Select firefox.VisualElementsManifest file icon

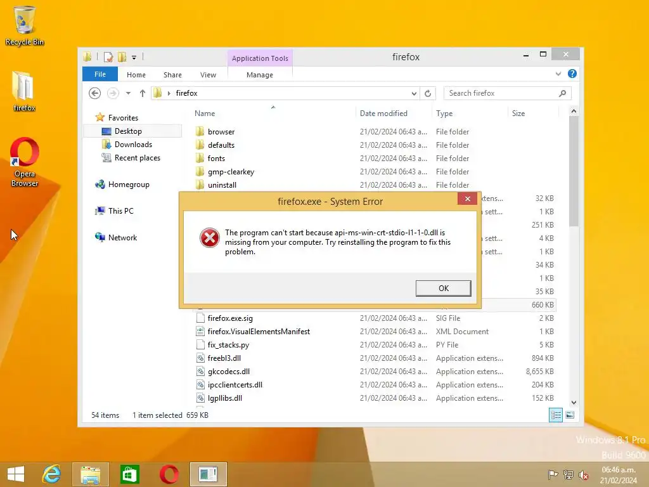tap(200, 331)
